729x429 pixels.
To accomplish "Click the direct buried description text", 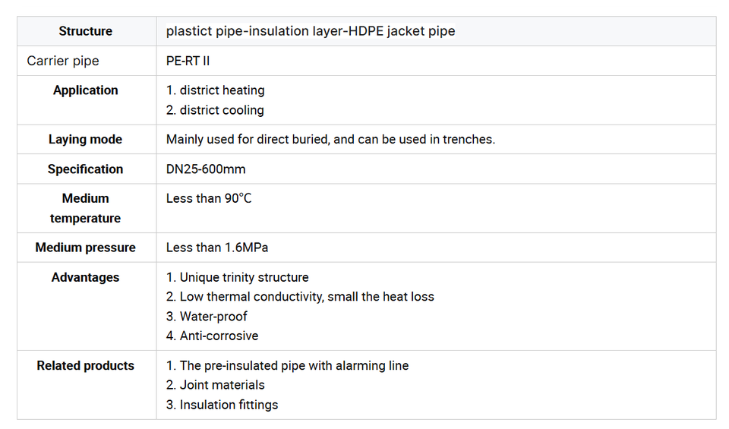I will click(x=330, y=140).
